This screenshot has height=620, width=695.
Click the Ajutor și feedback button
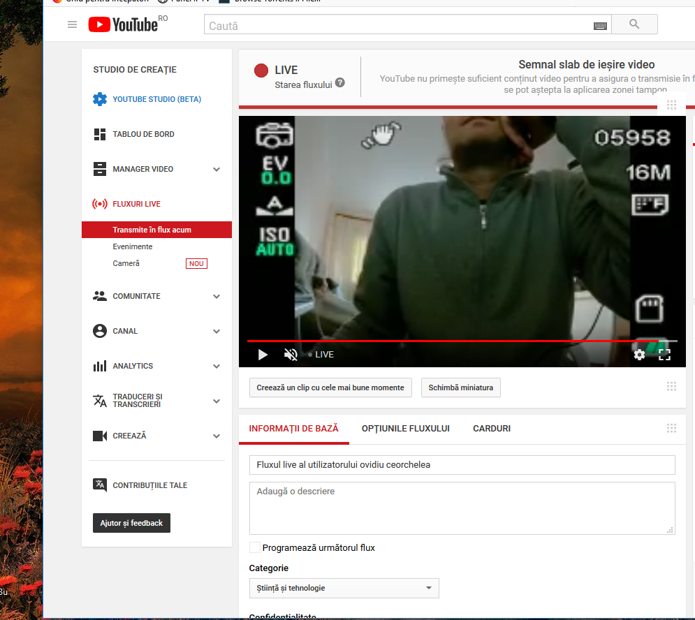131,523
